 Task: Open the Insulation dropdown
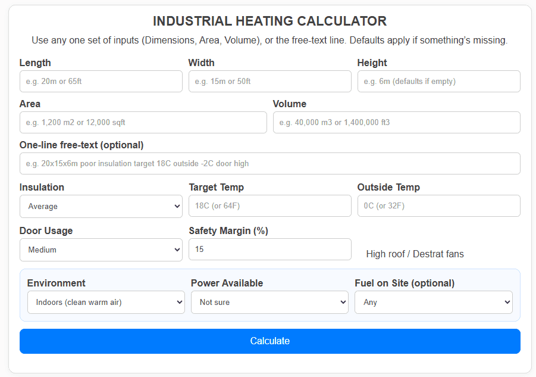click(101, 207)
